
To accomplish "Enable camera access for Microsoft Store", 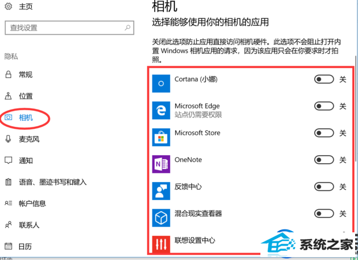I will 324,133.
